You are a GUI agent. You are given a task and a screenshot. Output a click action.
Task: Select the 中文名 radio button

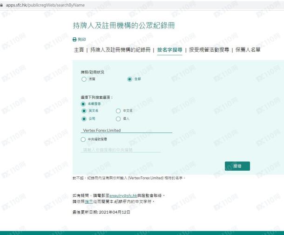(x=118, y=111)
